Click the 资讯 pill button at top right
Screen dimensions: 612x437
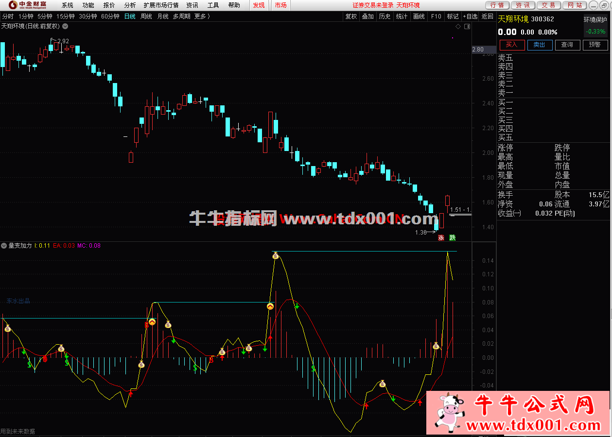[523, 5]
